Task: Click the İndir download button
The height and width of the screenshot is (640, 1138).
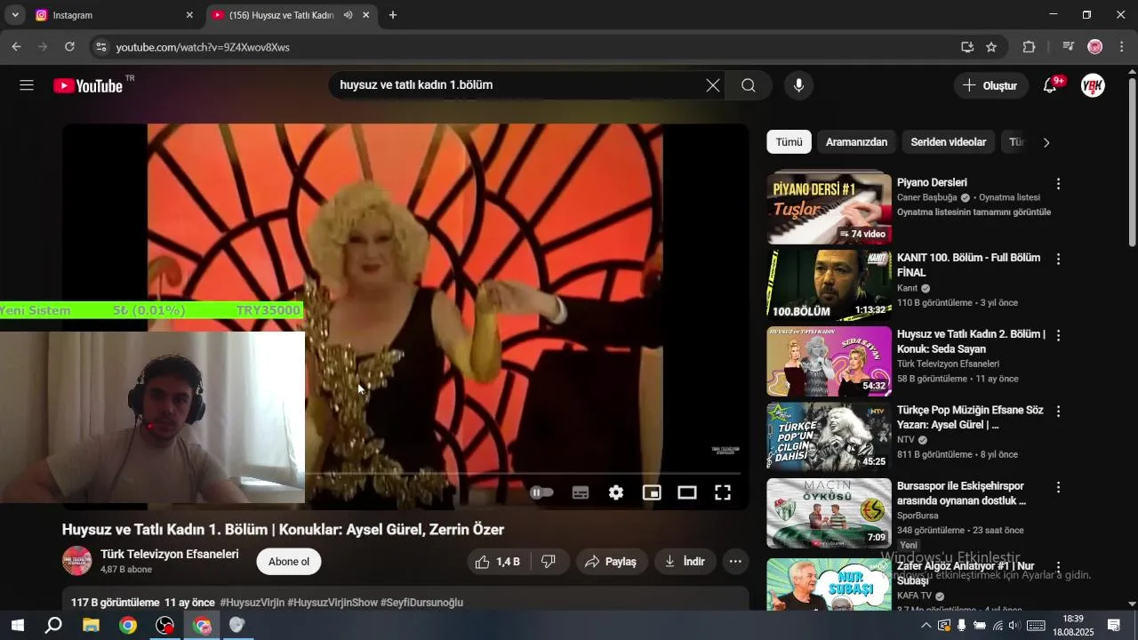Action: pyautogui.click(x=685, y=562)
